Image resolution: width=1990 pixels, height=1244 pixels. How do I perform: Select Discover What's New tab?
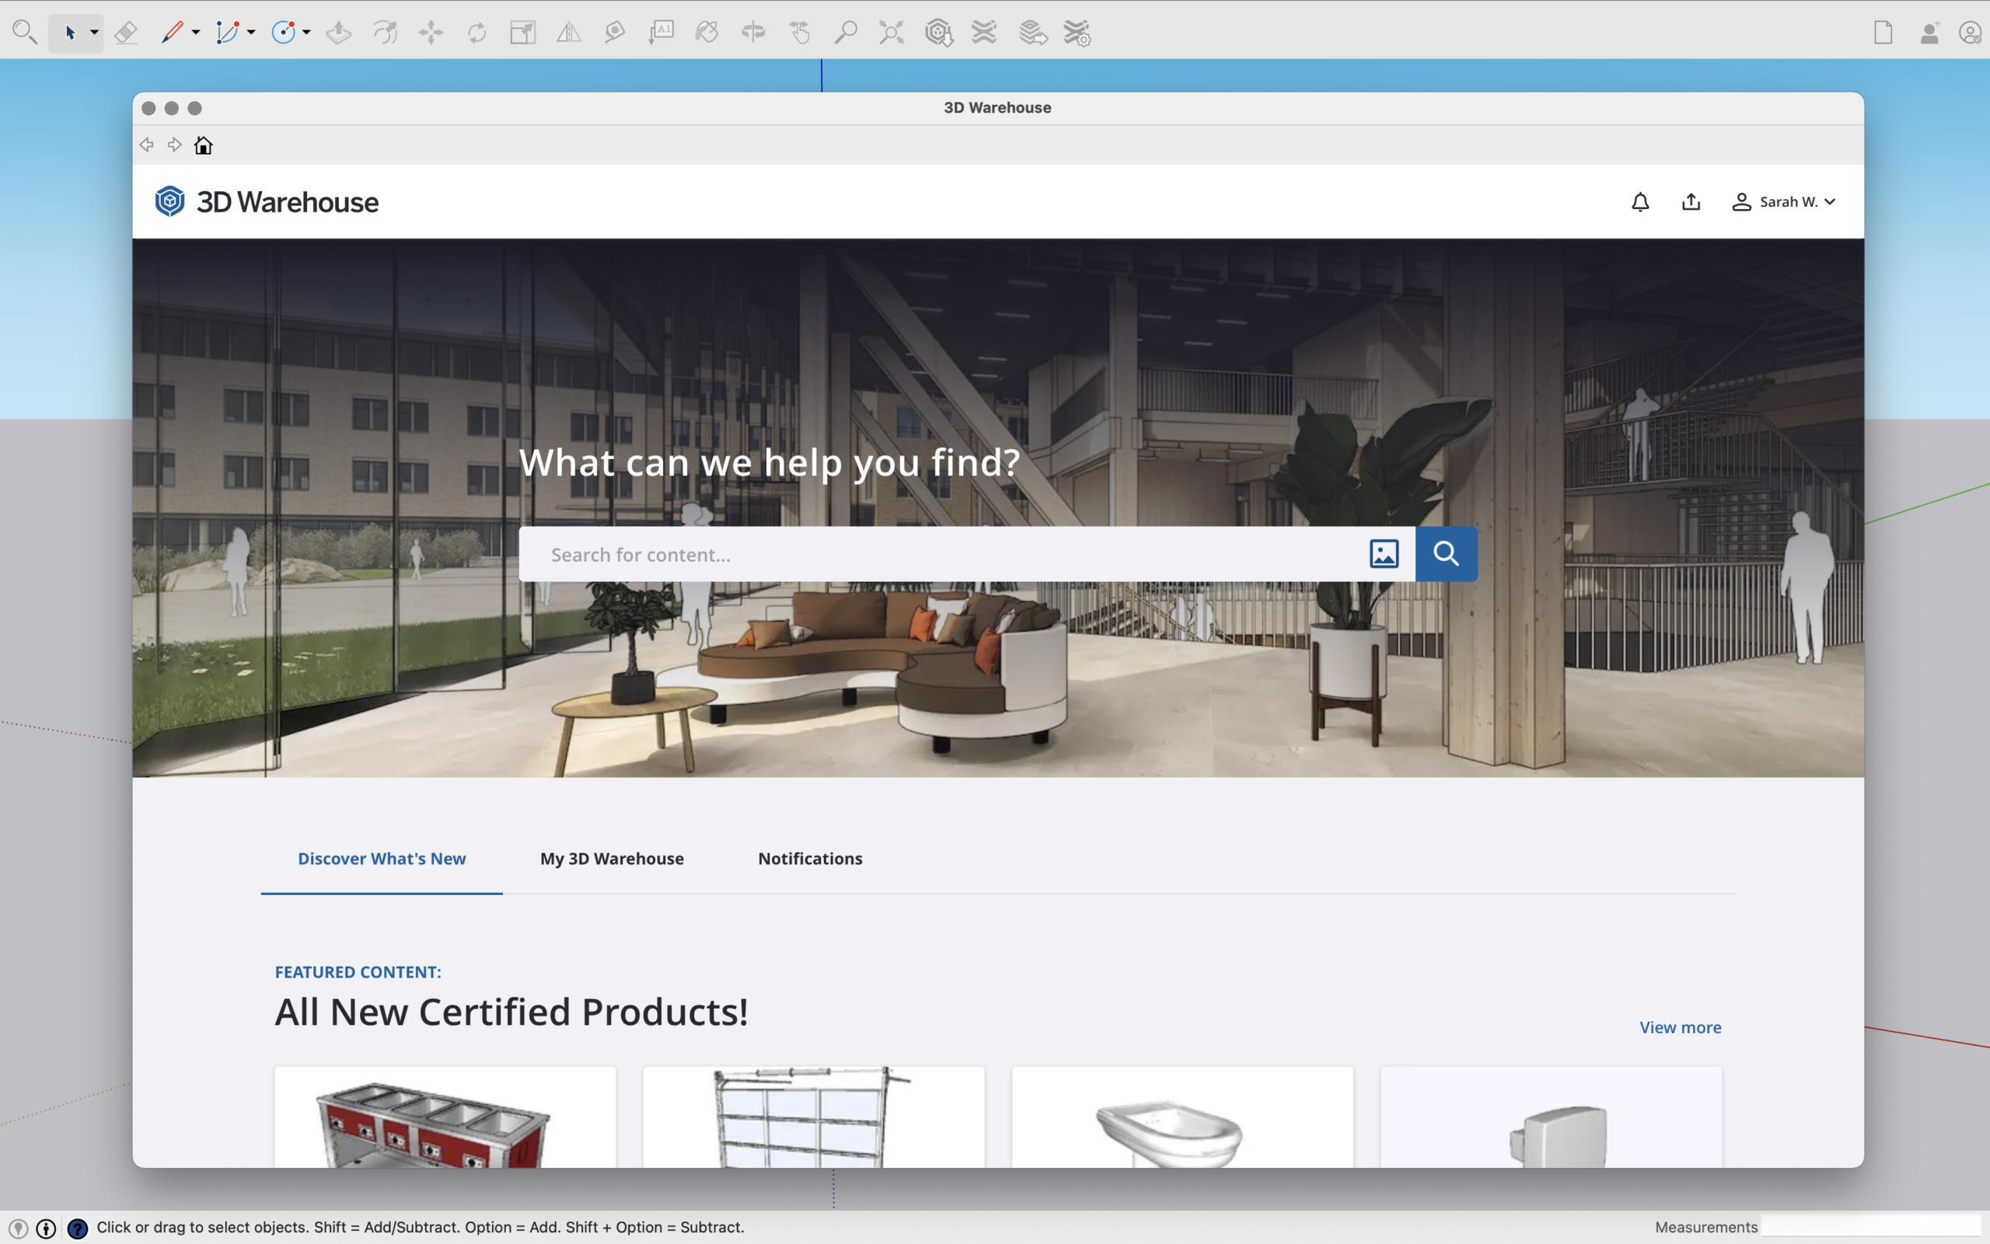click(x=382, y=858)
